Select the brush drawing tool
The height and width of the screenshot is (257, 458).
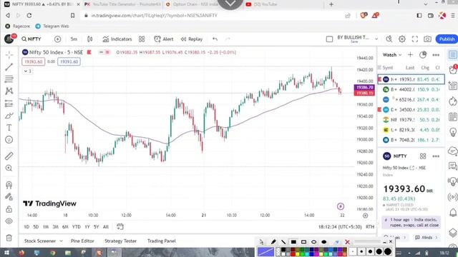(x=9, y=116)
